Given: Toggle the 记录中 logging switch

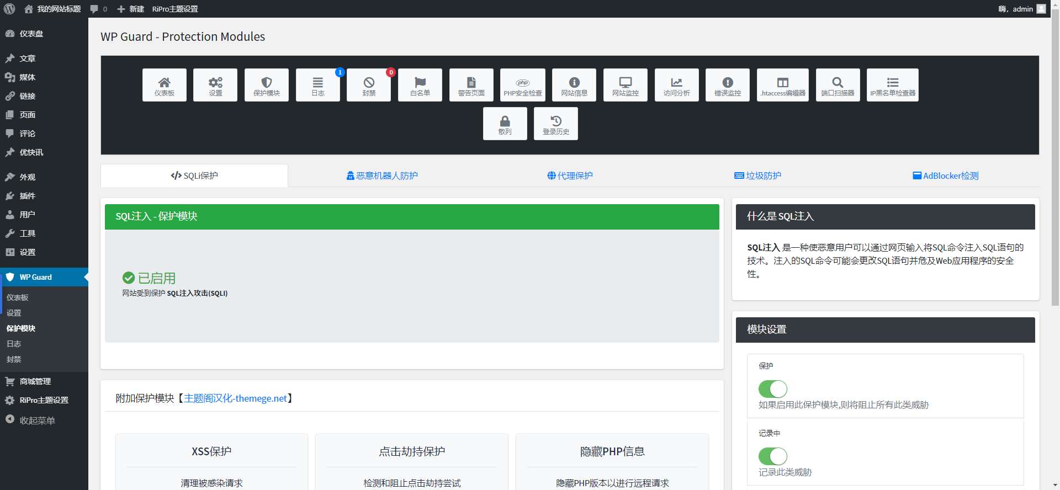Looking at the screenshot, I should 773,456.
